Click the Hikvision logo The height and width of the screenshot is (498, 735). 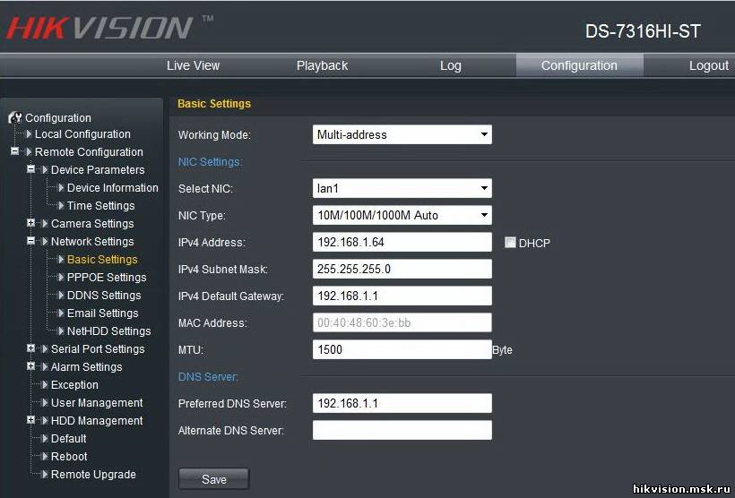click(99, 27)
